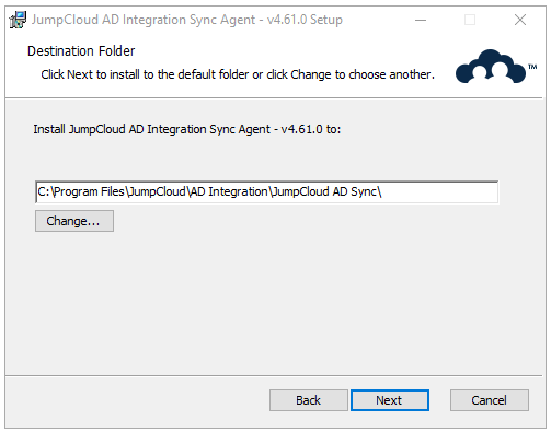This screenshot has width=551, height=432.
Task: Click inside the destination folder path field
Action: [267, 192]
